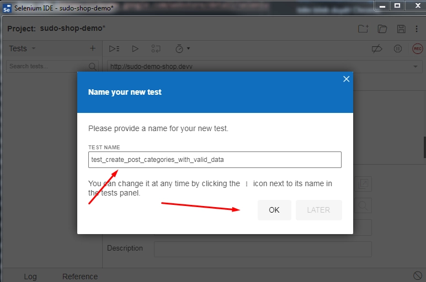
Task: Toggle the Disable breakpoints icon
Action: click(x=377, y=48)
